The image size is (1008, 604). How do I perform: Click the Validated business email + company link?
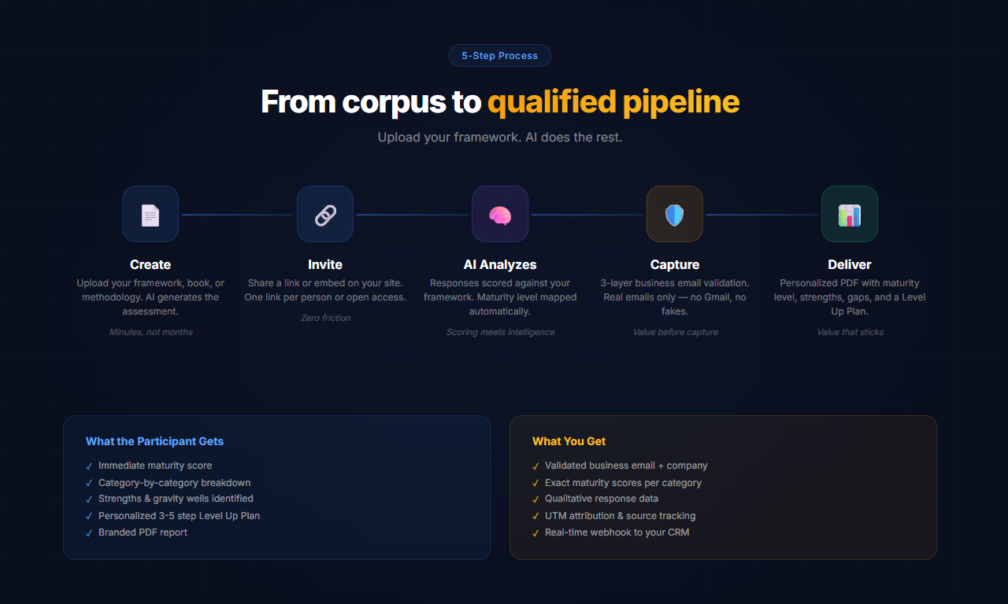(626, 466)
